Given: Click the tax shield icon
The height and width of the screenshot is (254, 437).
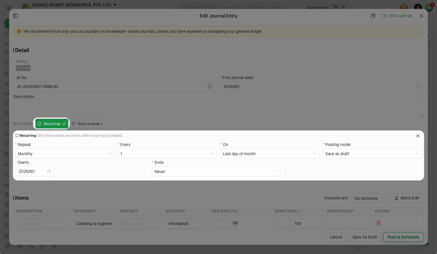Looking at the screenshot, I should point(235,224).
